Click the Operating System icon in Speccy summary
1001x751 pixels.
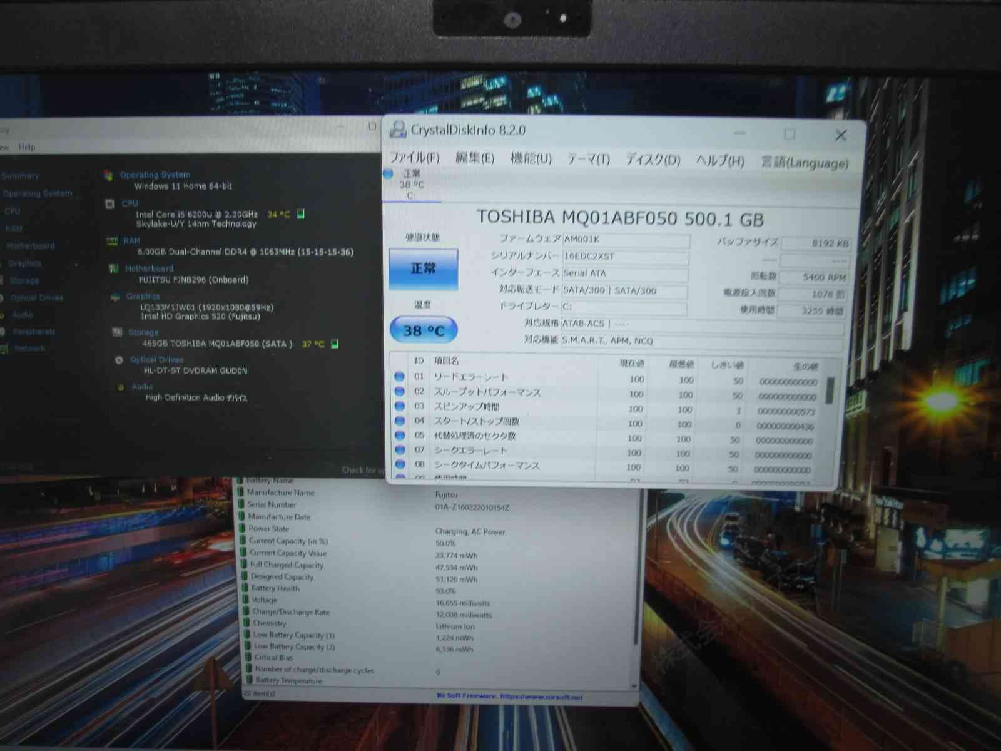(109, 175)
